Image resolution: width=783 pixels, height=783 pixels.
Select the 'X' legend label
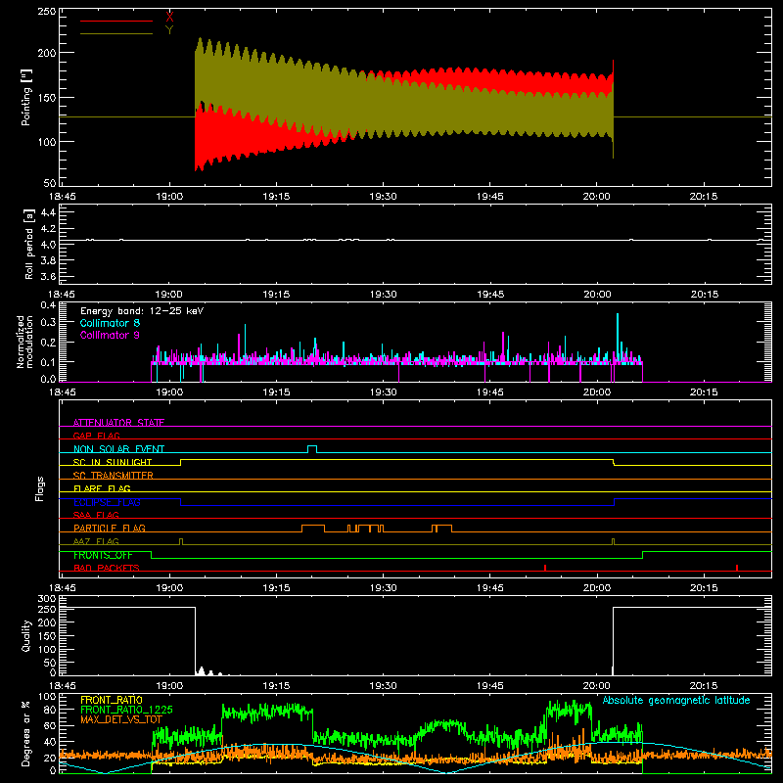pyautogui.click(x=169, y=18)
